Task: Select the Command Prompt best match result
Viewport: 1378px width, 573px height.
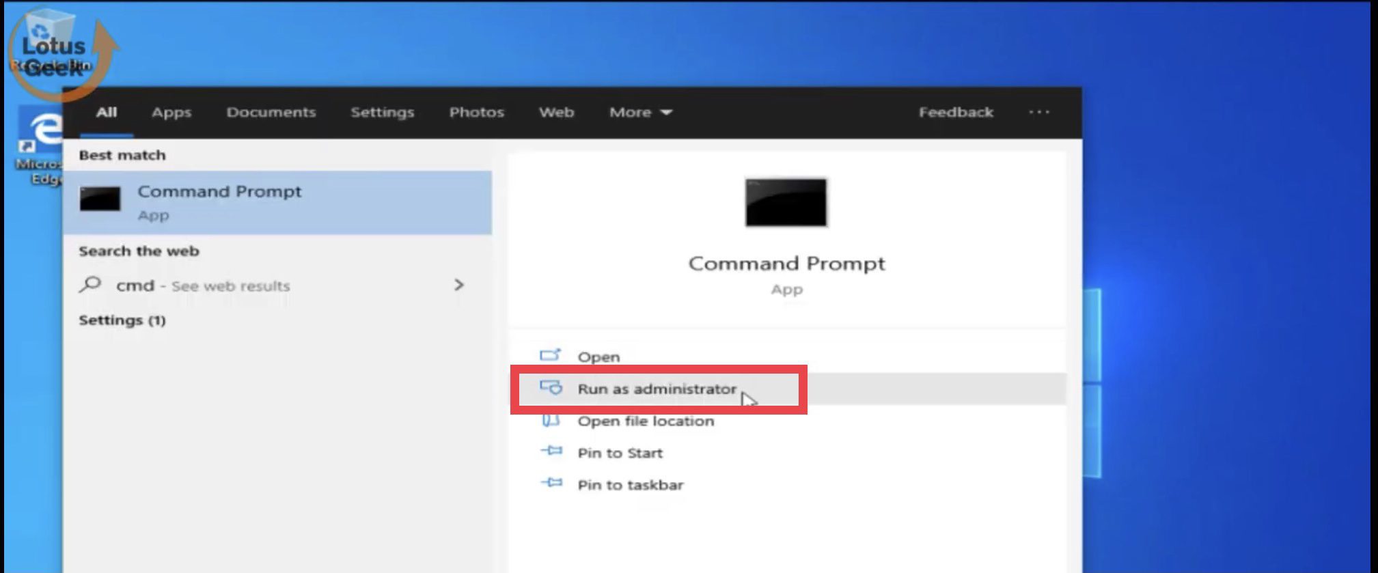Action: [x=277, y=203]
